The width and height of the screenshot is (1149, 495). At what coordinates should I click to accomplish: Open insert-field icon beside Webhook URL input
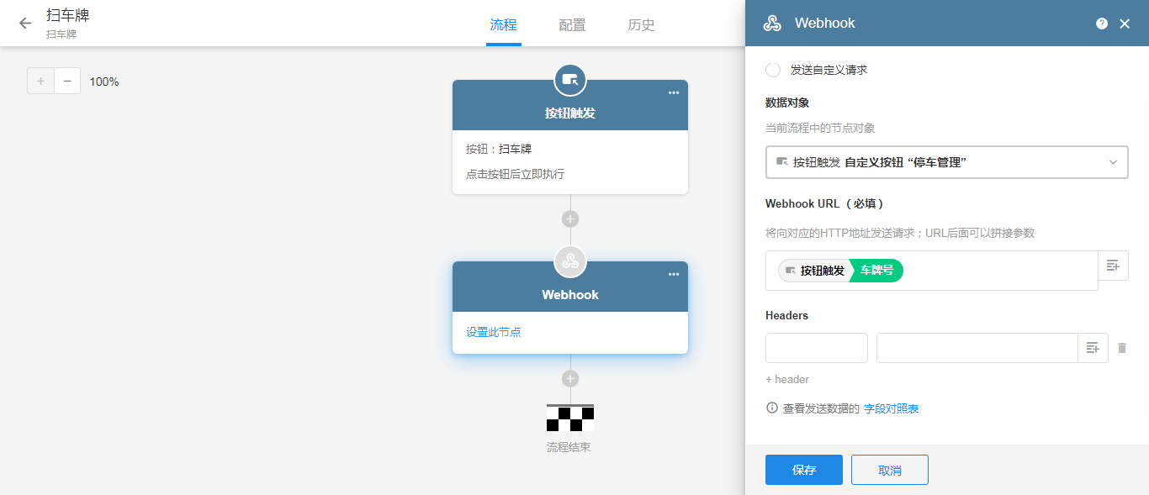[x=1113, y=266]
